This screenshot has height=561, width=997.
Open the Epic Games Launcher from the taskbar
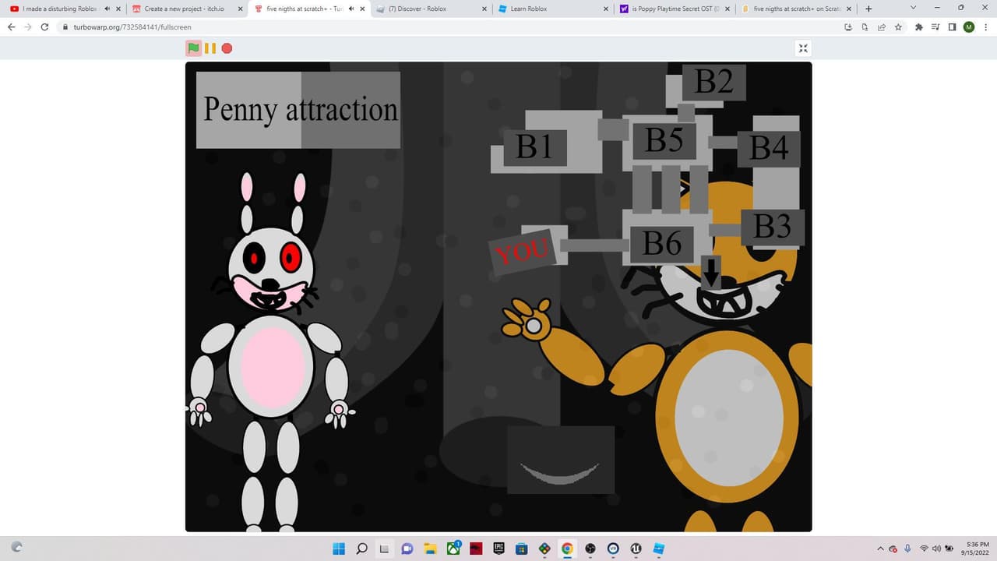(x=498, y=549)
